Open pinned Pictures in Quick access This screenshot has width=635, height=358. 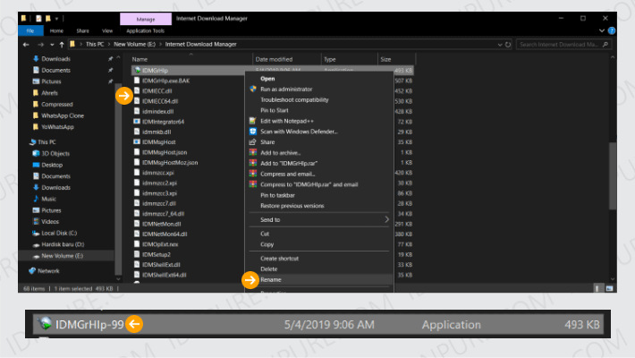[x=51, y=81]
